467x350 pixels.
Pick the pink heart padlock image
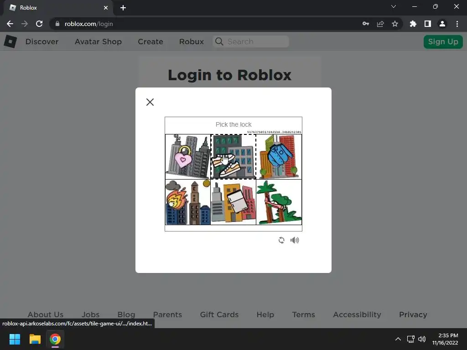188,157
